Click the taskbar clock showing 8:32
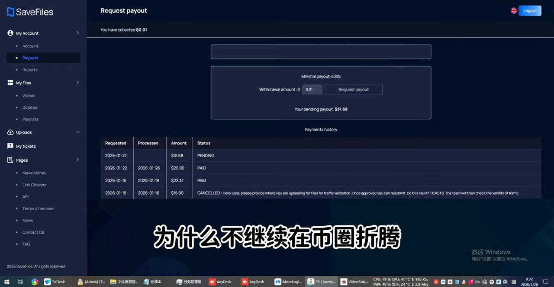The image size is (554, 287). [x=529, y=282]
